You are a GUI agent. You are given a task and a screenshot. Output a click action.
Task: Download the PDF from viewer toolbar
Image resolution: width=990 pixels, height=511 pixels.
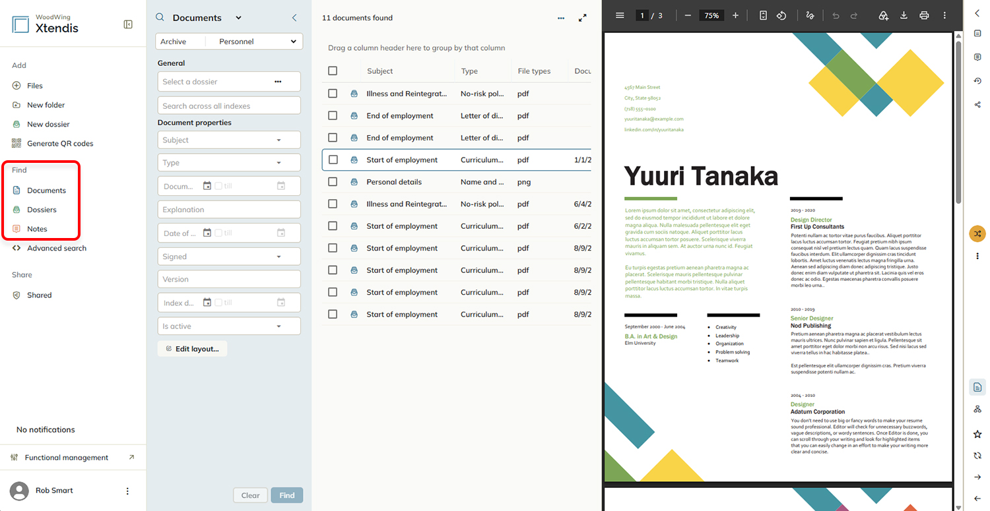click(904, 15)
